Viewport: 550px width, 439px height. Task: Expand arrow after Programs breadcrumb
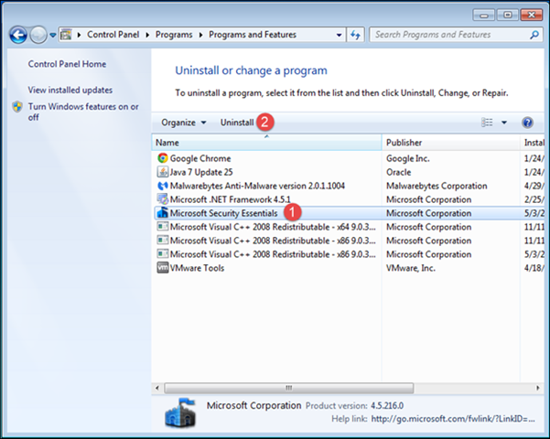point(200,35)
